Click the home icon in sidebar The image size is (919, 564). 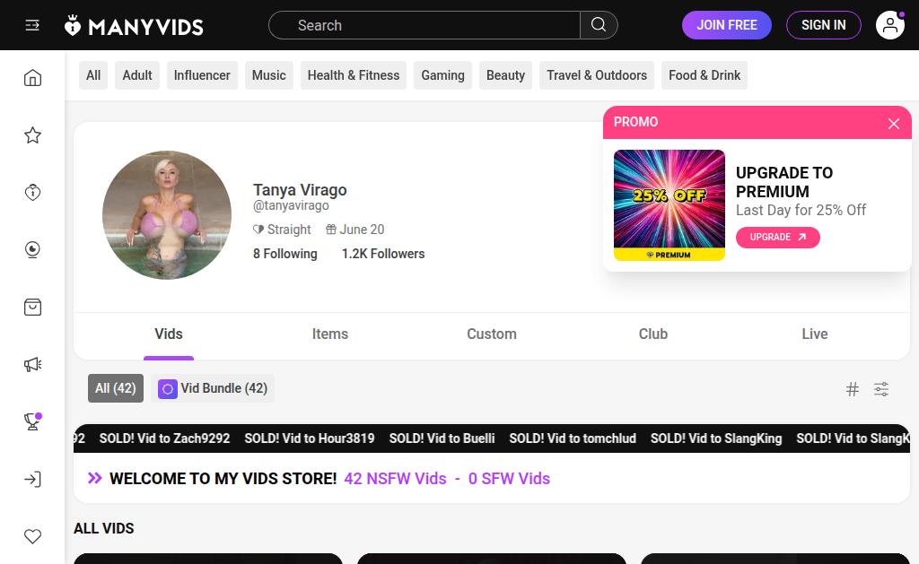32,78
